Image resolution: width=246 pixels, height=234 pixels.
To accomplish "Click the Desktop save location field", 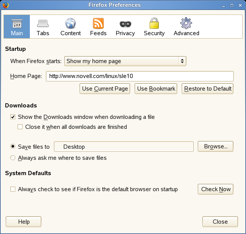I will (x=124, y=147).
